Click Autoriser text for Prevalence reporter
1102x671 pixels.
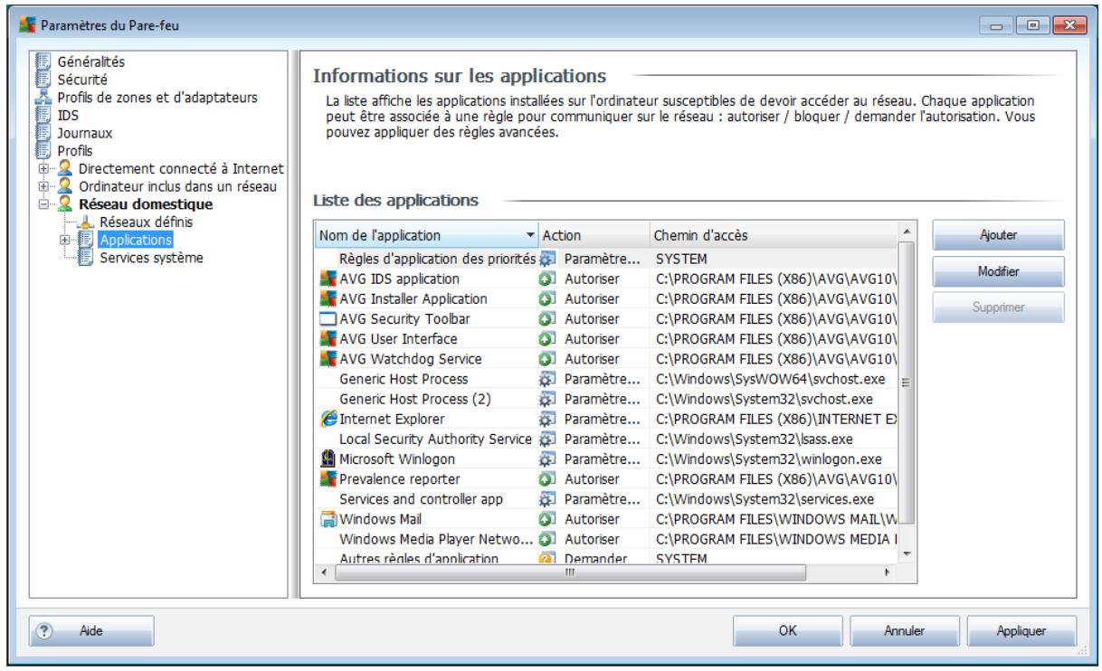coord(592,477)
